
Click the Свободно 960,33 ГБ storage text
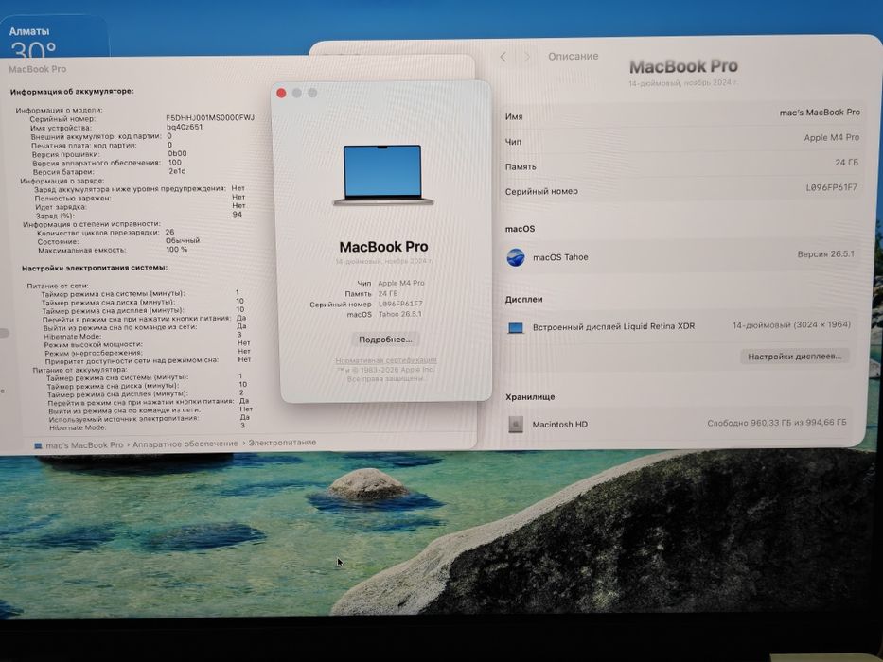tap(777, 423)
